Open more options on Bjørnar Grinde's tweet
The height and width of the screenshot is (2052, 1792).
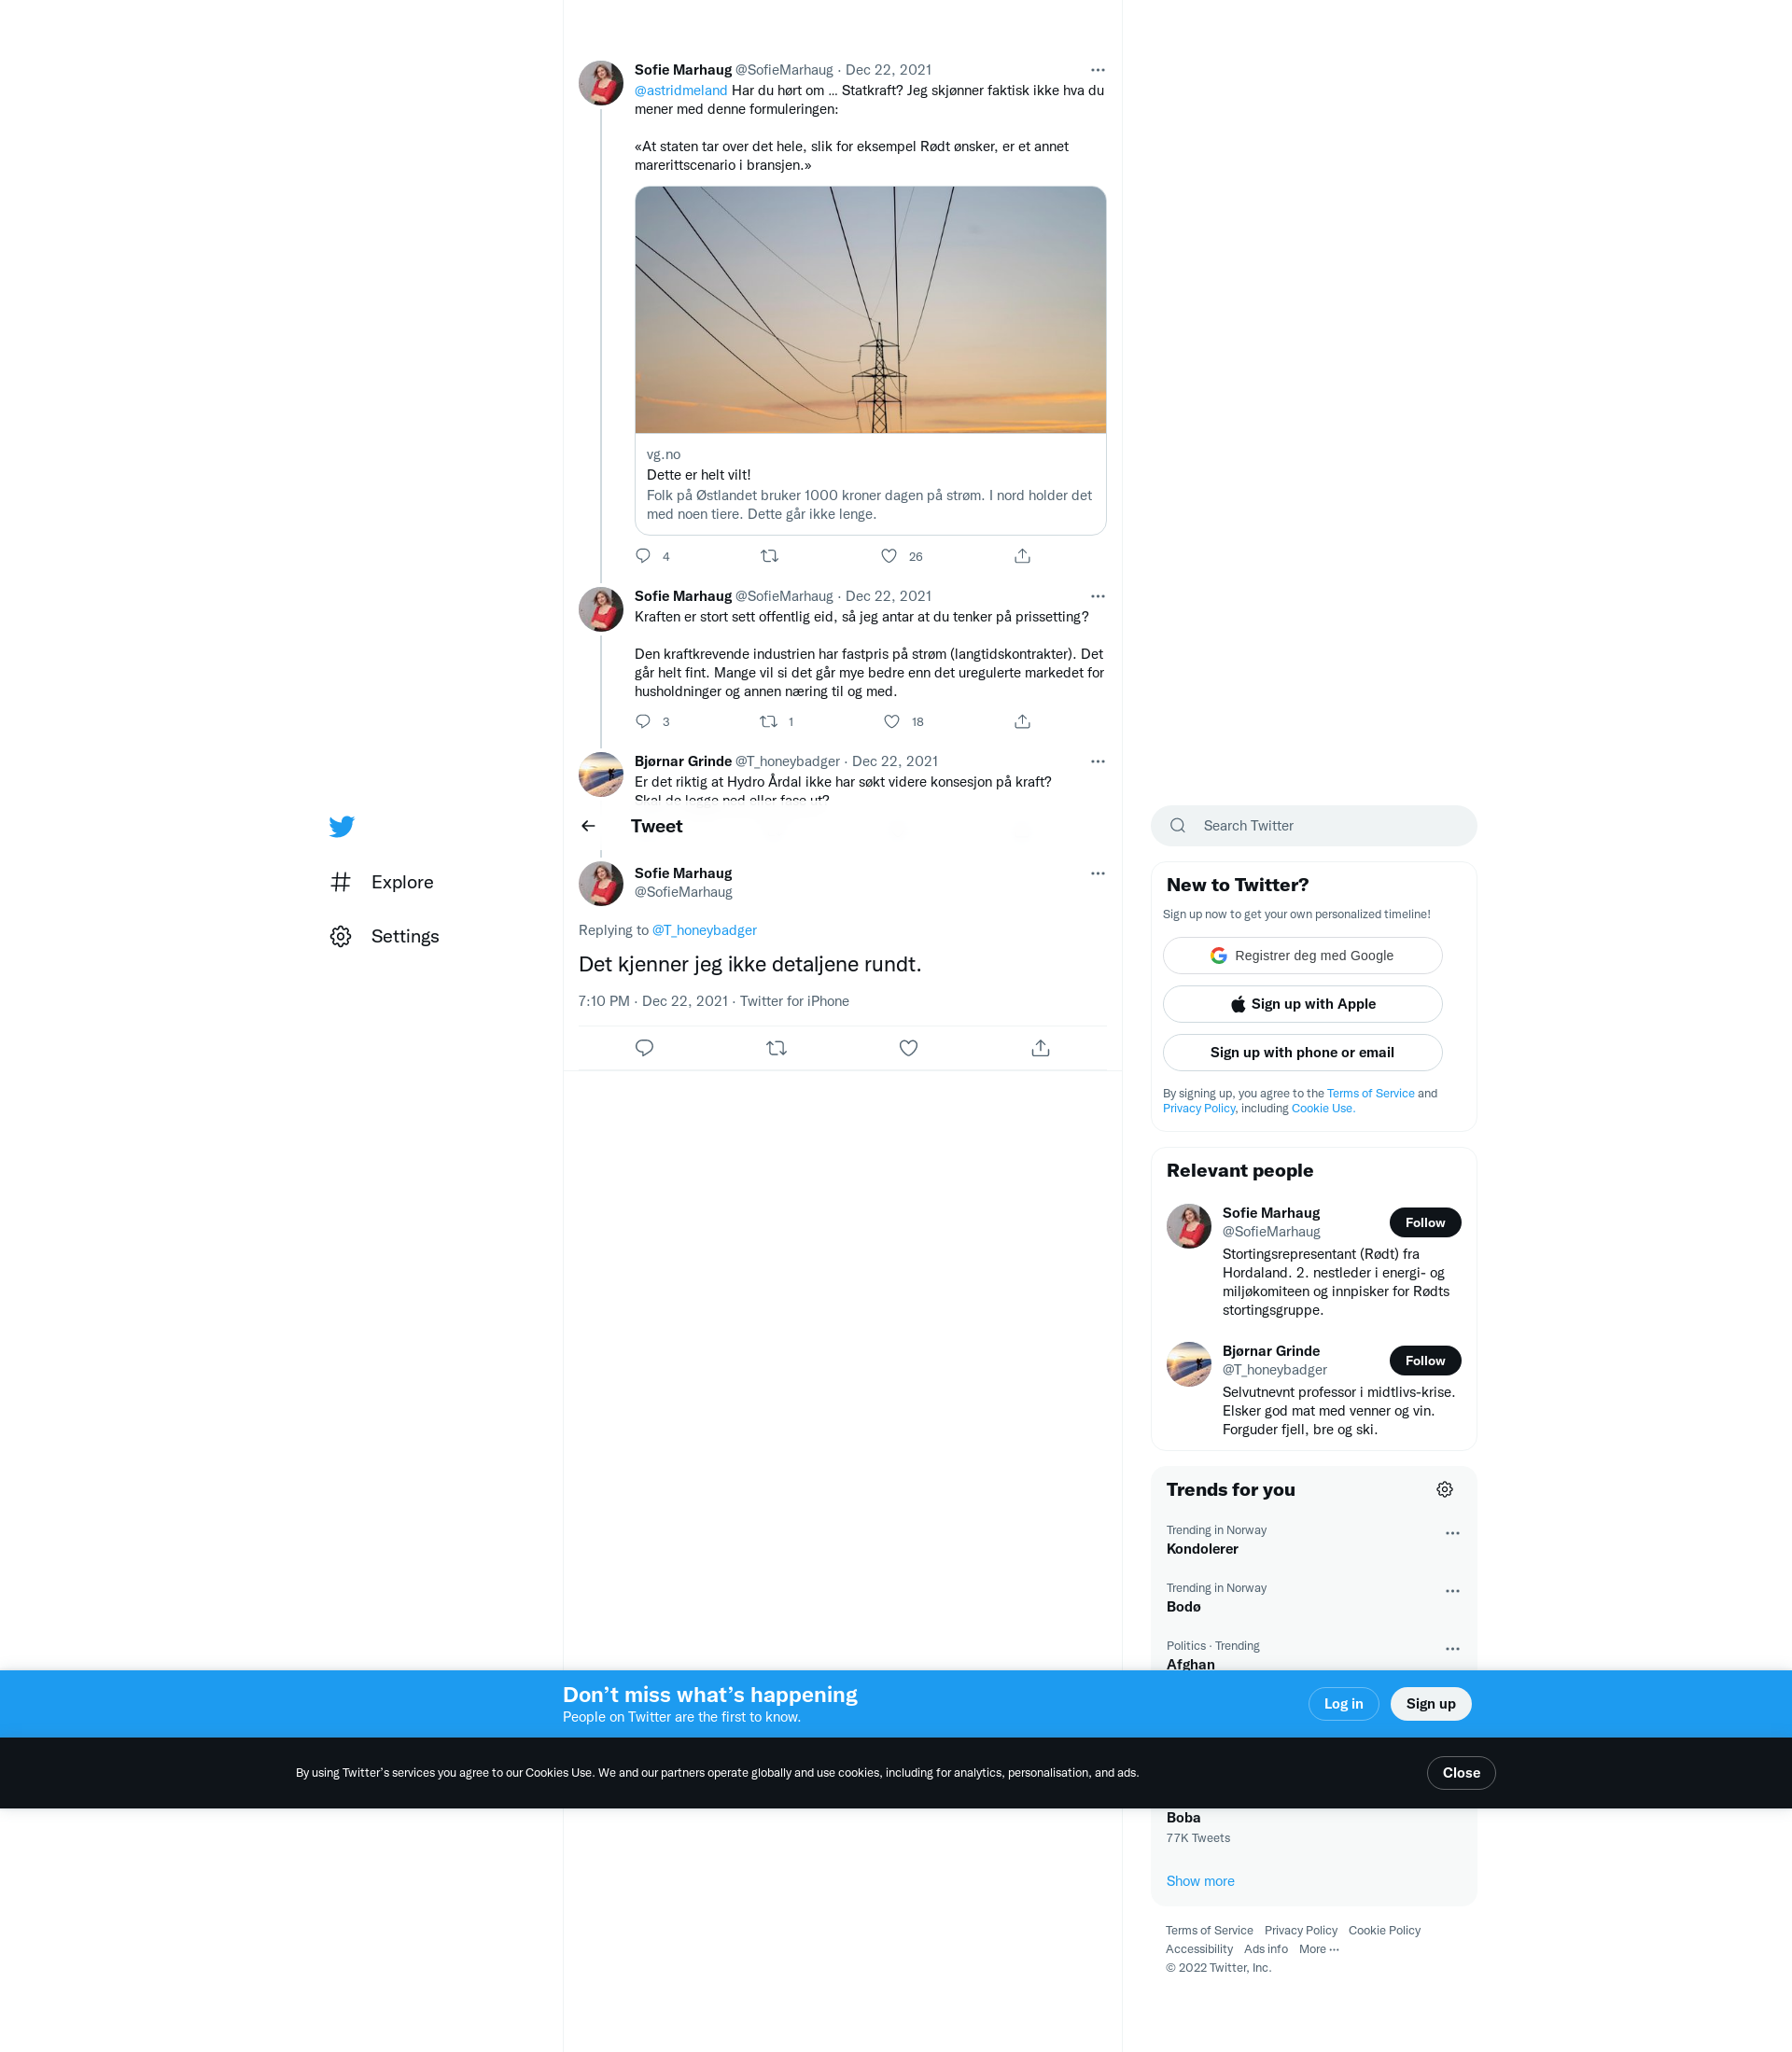1097,762
